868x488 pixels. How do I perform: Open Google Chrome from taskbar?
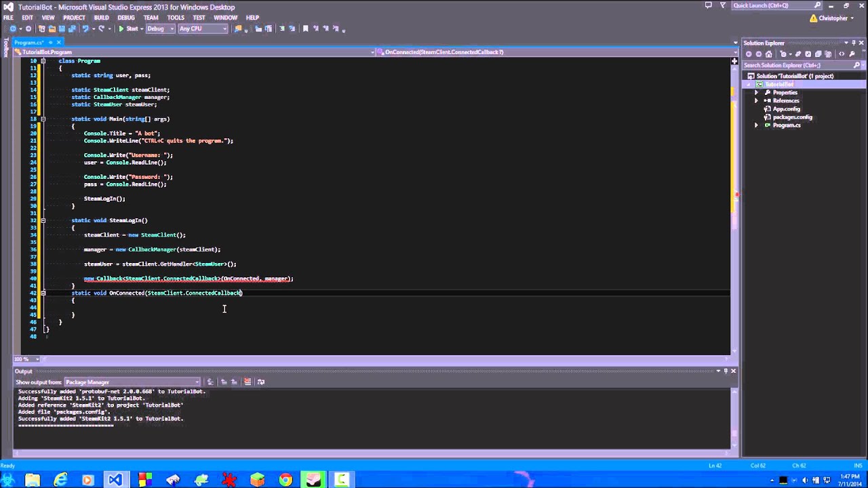click(x=285, y=480)
